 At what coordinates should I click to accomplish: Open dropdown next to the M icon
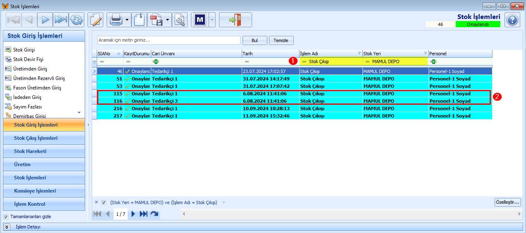(212, 19)
